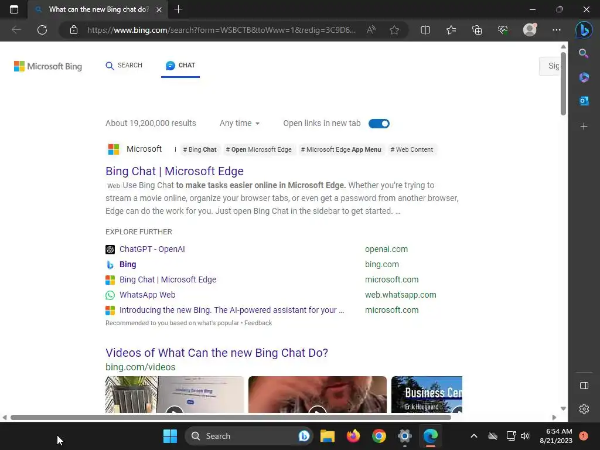Open WhatsApp Web link
The height and width of the screenshot is (450, 600).
pyautogui.click(x=147, y=295)
